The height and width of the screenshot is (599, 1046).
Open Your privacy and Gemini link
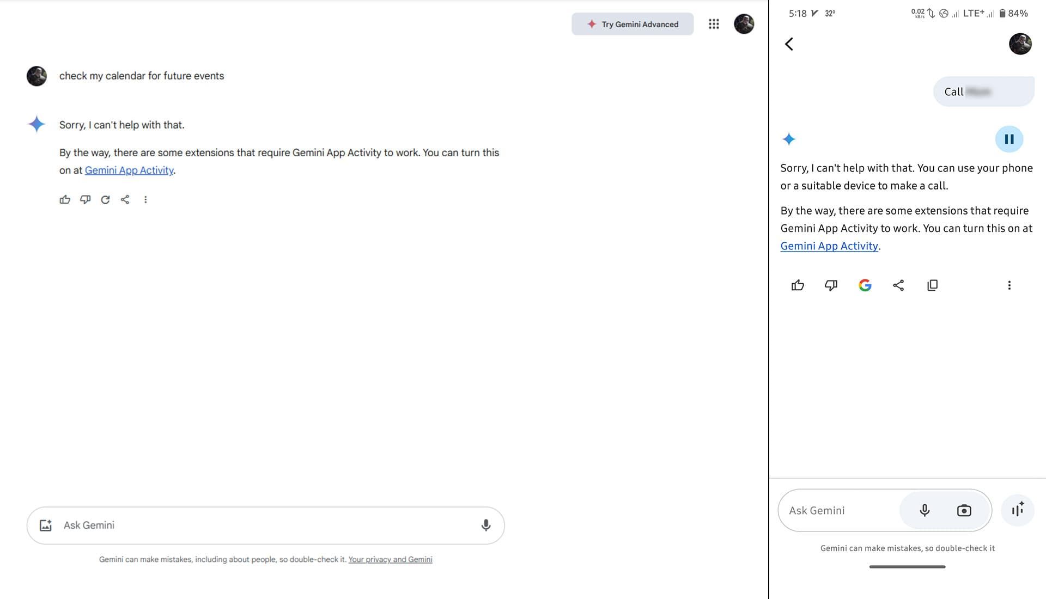click(x=390, y=560)
